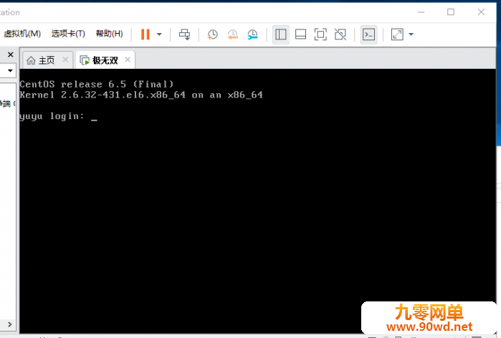Click the home icon on the 主页 tab
The width and height of the screenshot is (501, 338).
31,60
